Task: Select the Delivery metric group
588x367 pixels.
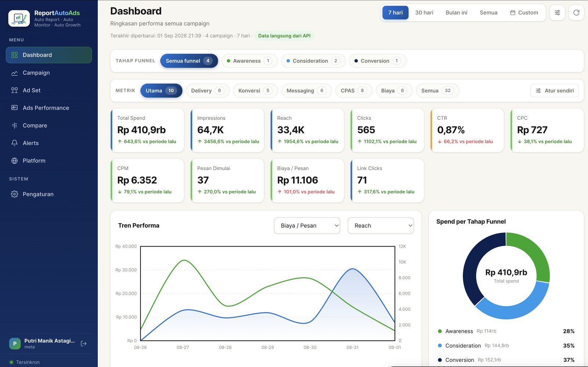Action: (208, 91)
